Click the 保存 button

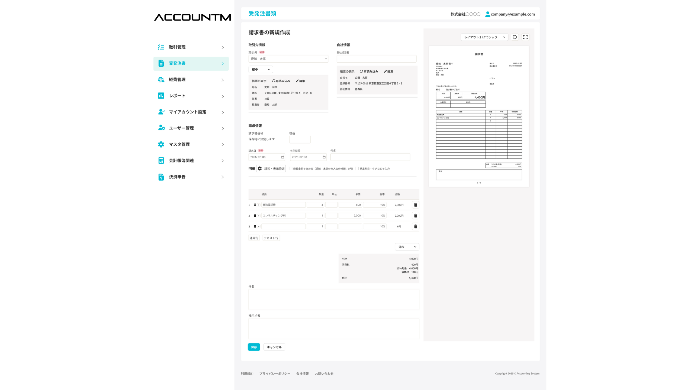tap(254, 347)
